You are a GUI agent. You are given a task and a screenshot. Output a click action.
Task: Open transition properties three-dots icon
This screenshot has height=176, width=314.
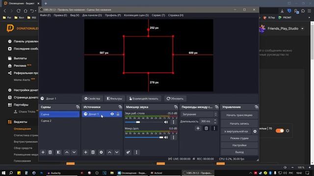[x=214, y=128]
